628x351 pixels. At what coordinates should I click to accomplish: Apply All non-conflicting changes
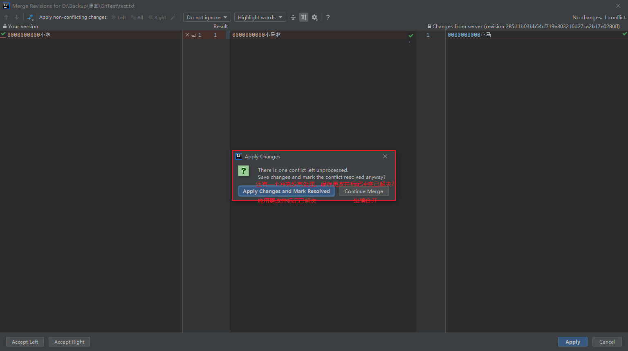point(137,17)
